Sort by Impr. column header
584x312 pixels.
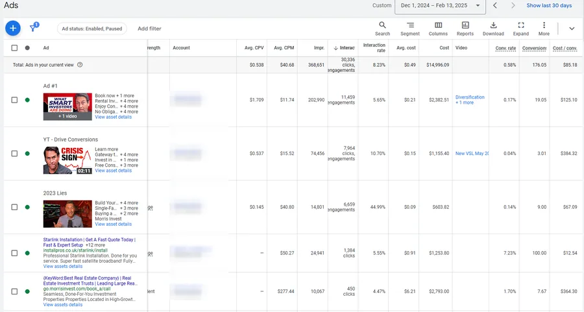(319, 47)
